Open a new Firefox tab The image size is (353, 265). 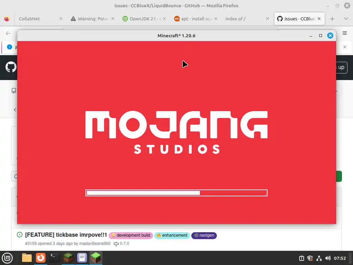pos(332,19)
